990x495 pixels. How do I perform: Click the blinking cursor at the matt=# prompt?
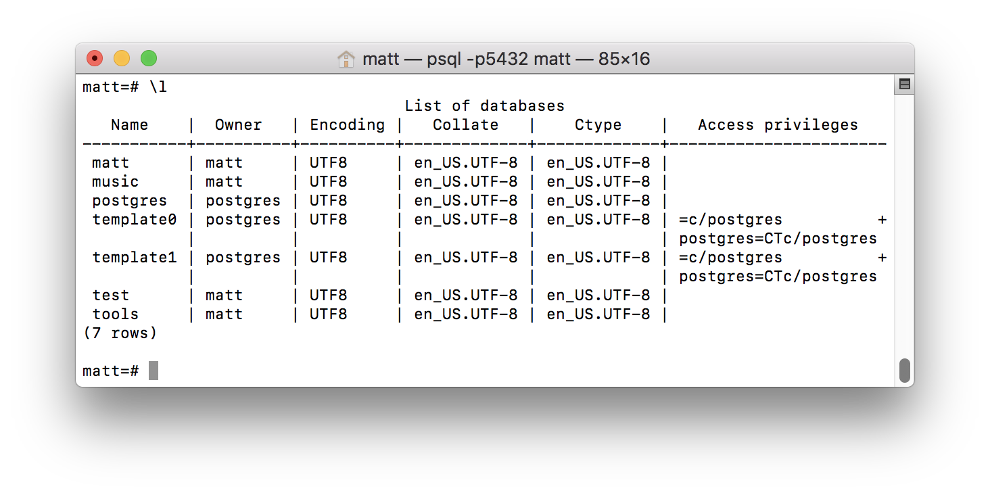[x=151, y=371]
